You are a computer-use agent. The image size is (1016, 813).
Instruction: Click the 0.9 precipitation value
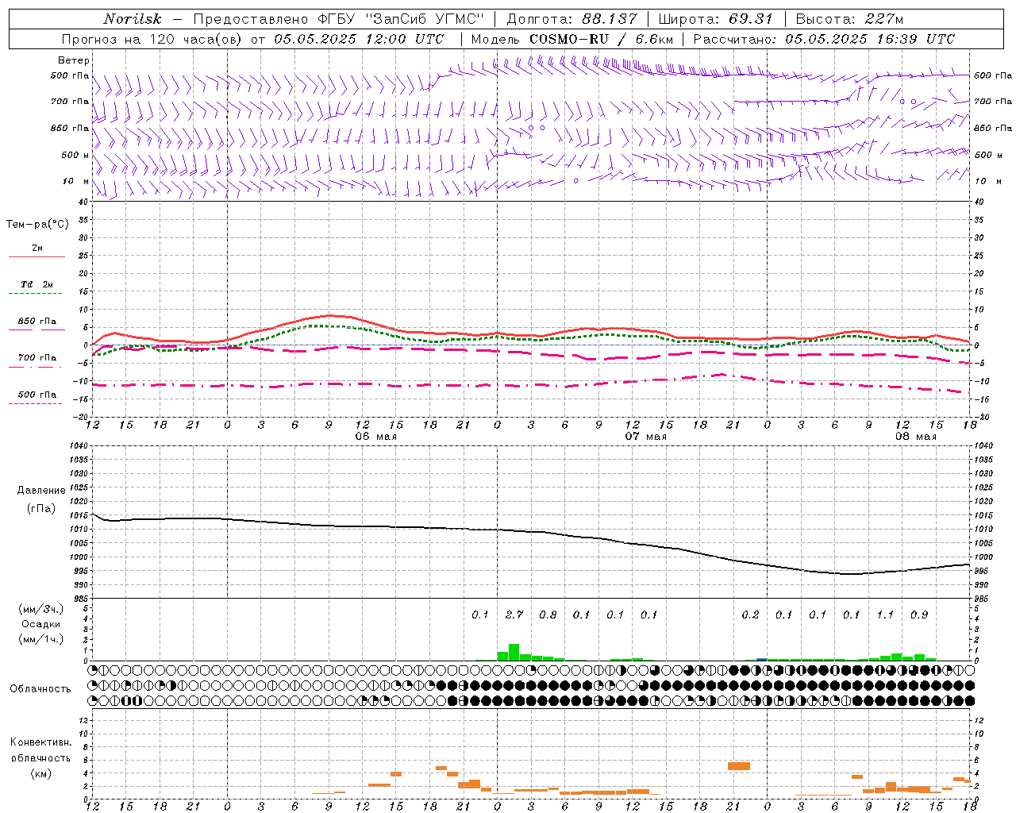pos(919,615)
